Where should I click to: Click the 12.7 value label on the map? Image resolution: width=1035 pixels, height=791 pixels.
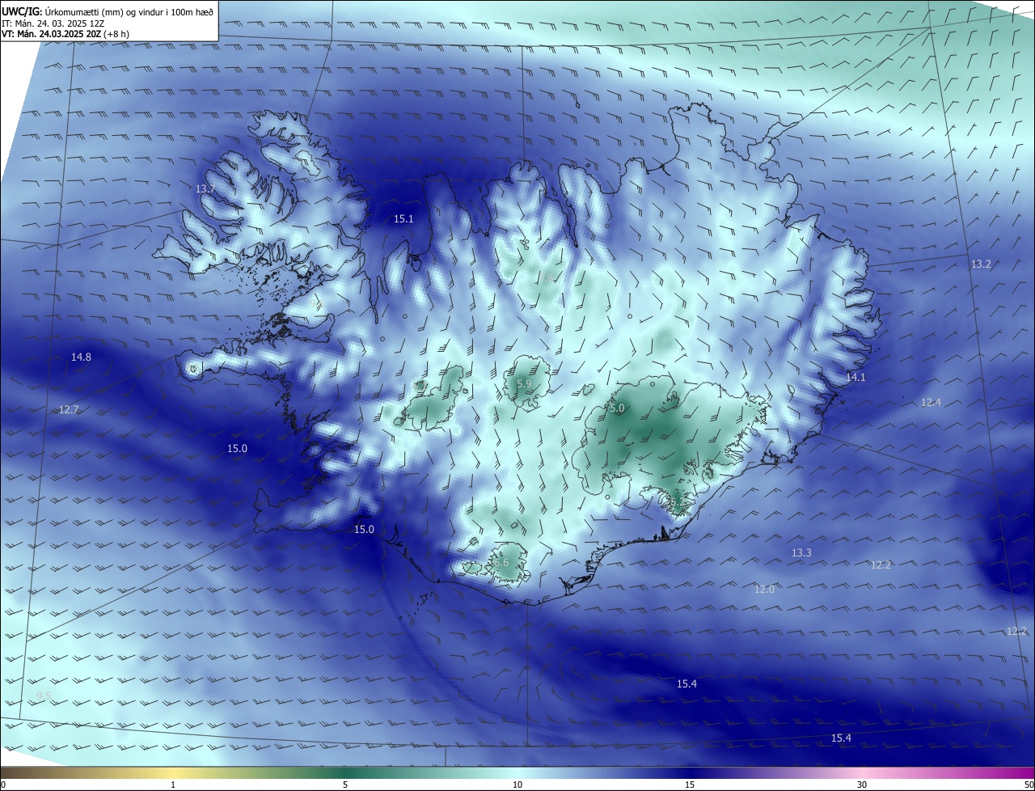tap(69, 410)
